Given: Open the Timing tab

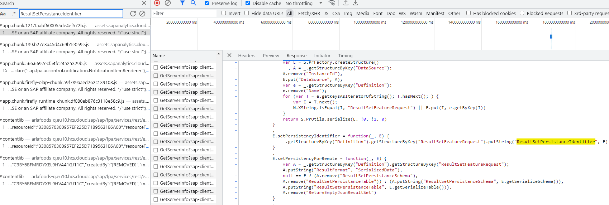Looking at the screenshot, I should point(345,55).
